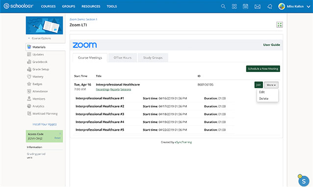Click meeting ID 860106105
The height and width of the screenshot is (187, 313).
click(x=206, y=85)
